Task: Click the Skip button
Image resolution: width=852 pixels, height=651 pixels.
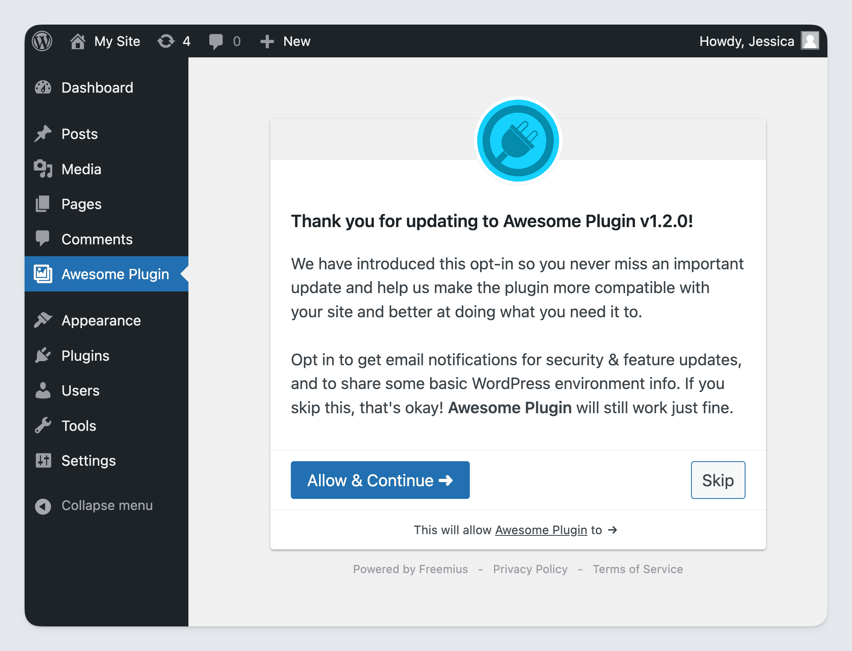Action: point(718,480)
